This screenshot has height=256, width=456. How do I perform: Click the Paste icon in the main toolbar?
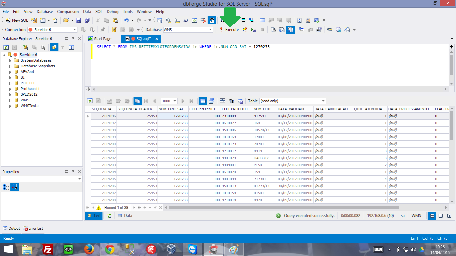[x=116, y=20]
